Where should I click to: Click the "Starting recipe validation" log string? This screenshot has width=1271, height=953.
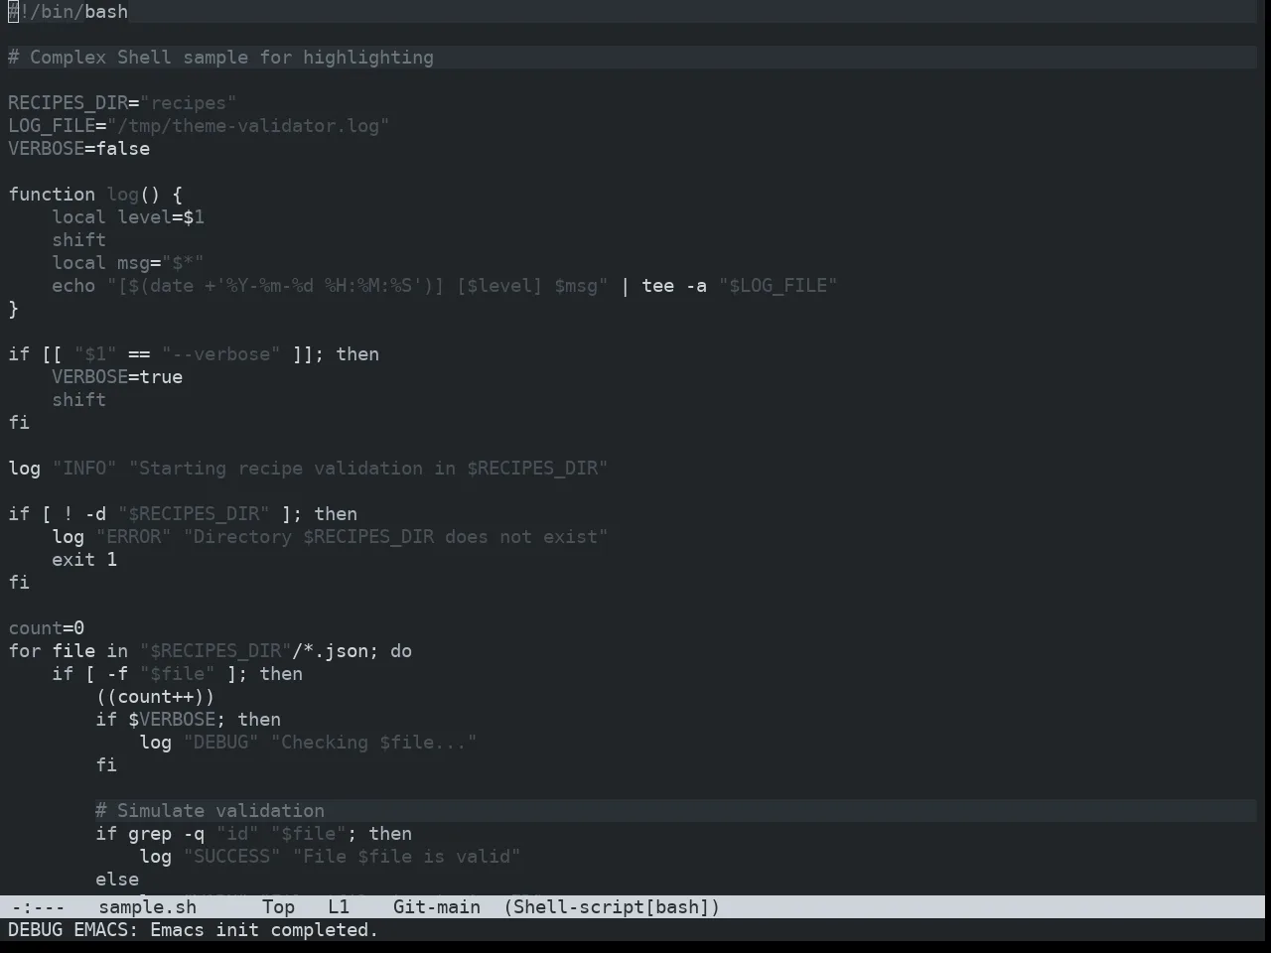(368, 469)
